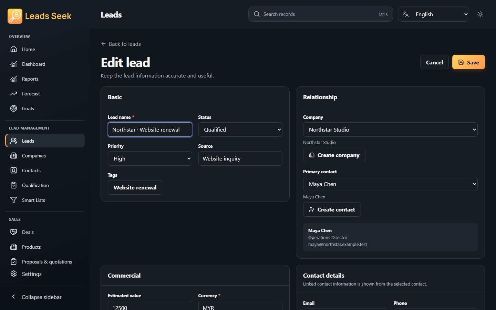The width and height of the screenshot is (496, 310).
Task: Open the Dashboard chart icon
Action: pos(13,64)
